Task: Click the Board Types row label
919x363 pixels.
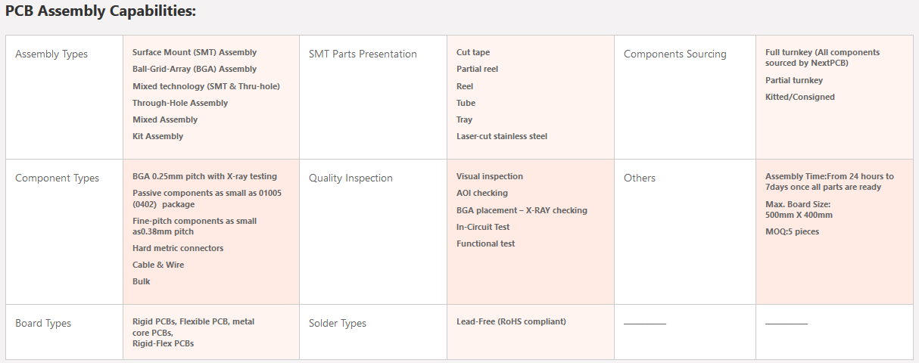Action: pyautogui.click(x=43, y=324)
